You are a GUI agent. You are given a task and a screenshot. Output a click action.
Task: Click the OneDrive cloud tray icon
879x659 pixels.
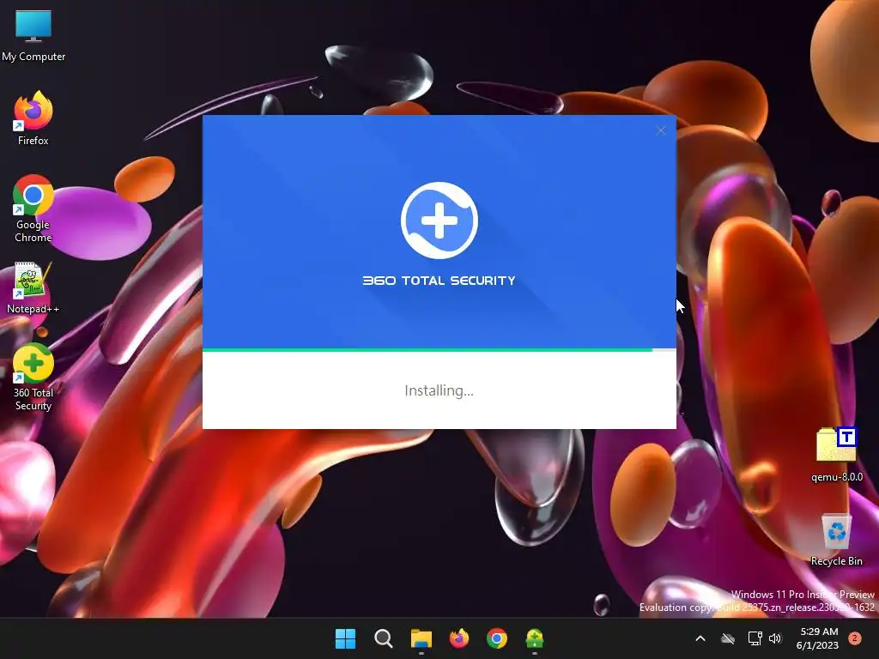(728, 638)
